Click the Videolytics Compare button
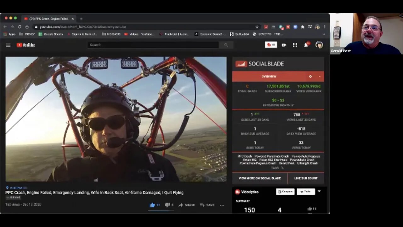The width and height of the screenshot is (403, 227). [285, 192]
